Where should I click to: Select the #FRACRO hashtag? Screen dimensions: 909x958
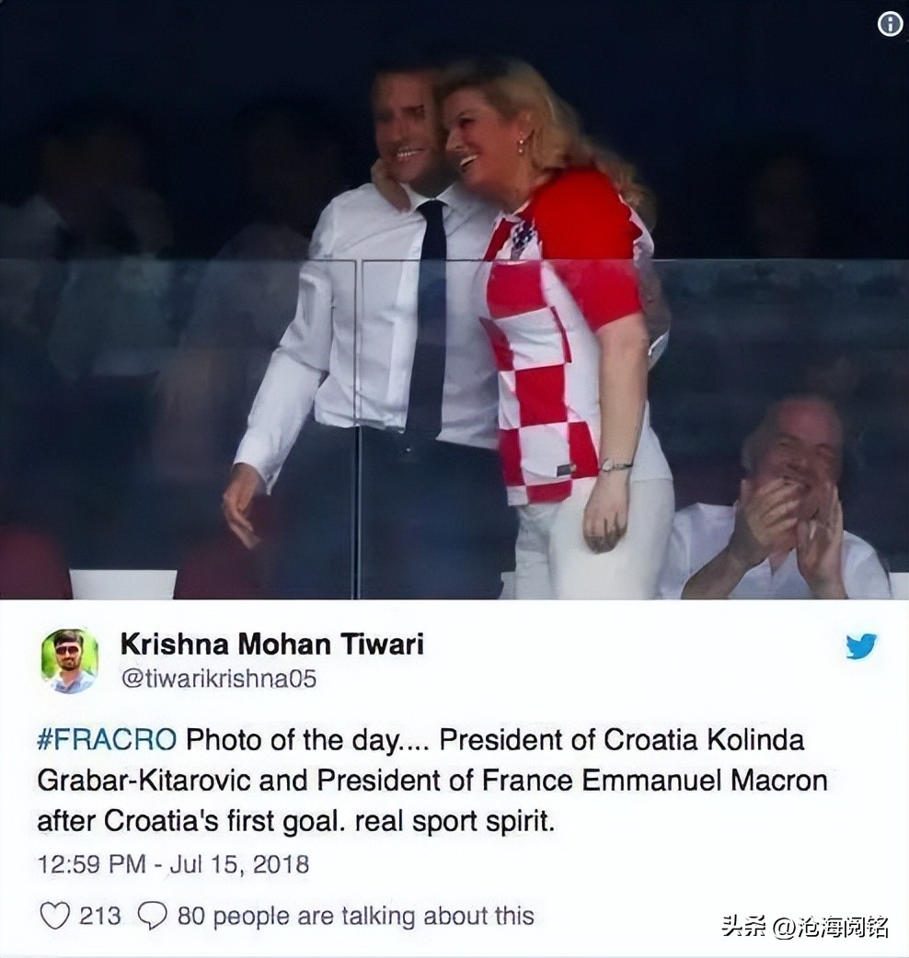[x=107, y=740]
